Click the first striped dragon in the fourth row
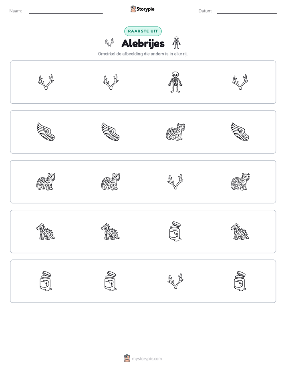 pyautogui.click(x=46, y=231)
